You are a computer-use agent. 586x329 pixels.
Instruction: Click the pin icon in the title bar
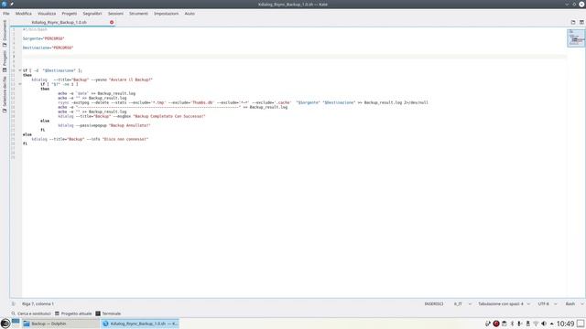coord(12,4)
